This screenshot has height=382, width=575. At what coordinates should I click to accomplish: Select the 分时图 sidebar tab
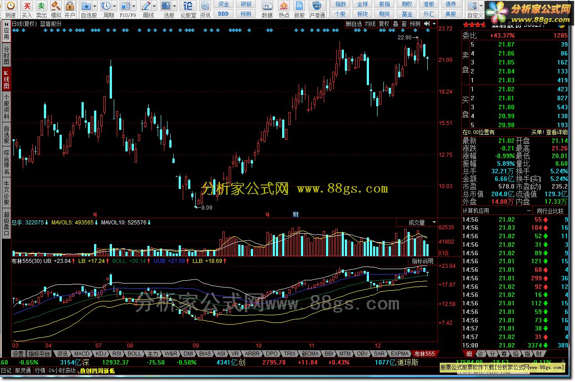[x=6, y=56]
